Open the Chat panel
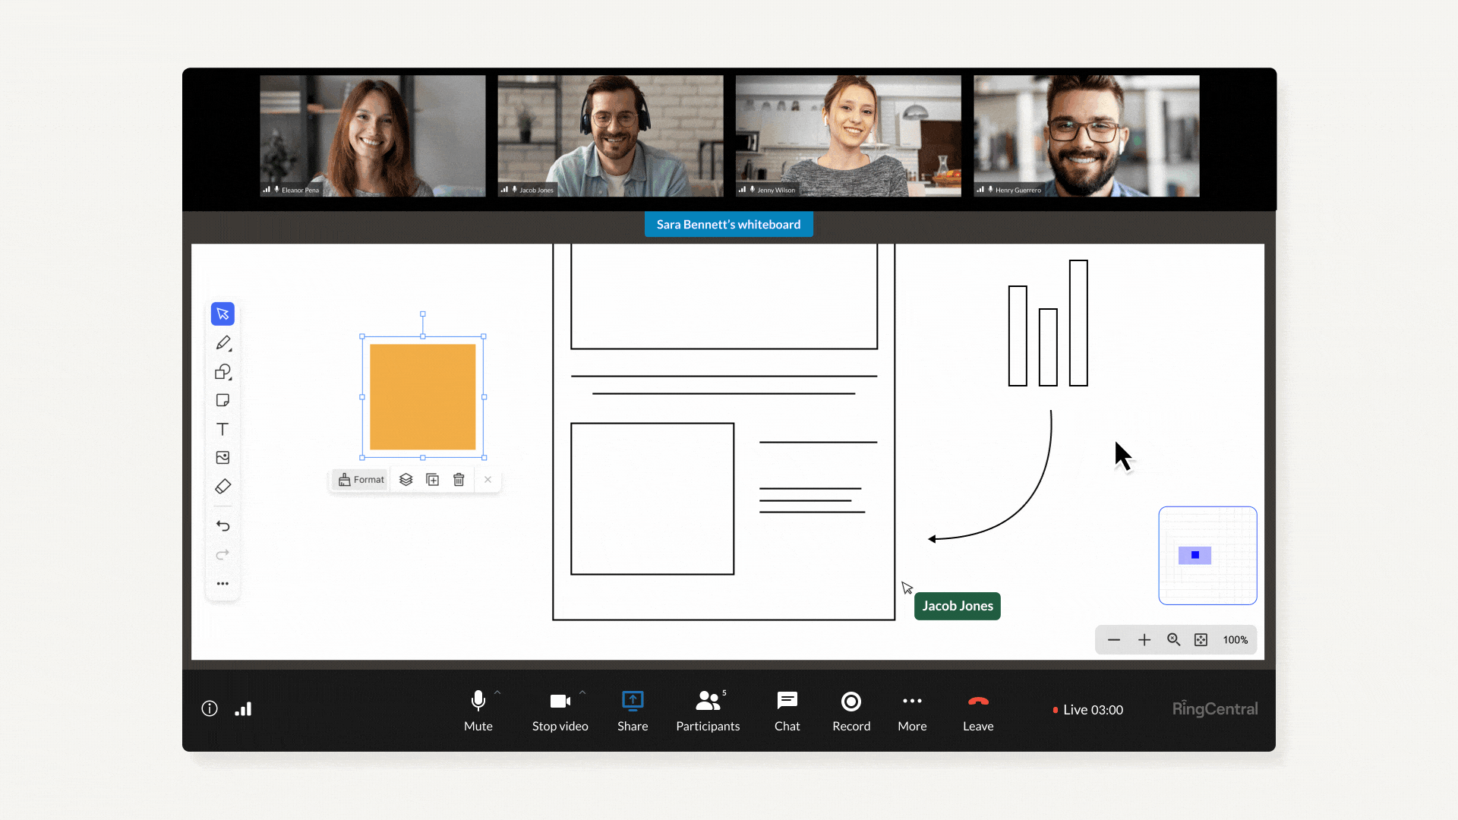Image resolution: width=1458 pixels, height=820 pixels. click(786, 709)
